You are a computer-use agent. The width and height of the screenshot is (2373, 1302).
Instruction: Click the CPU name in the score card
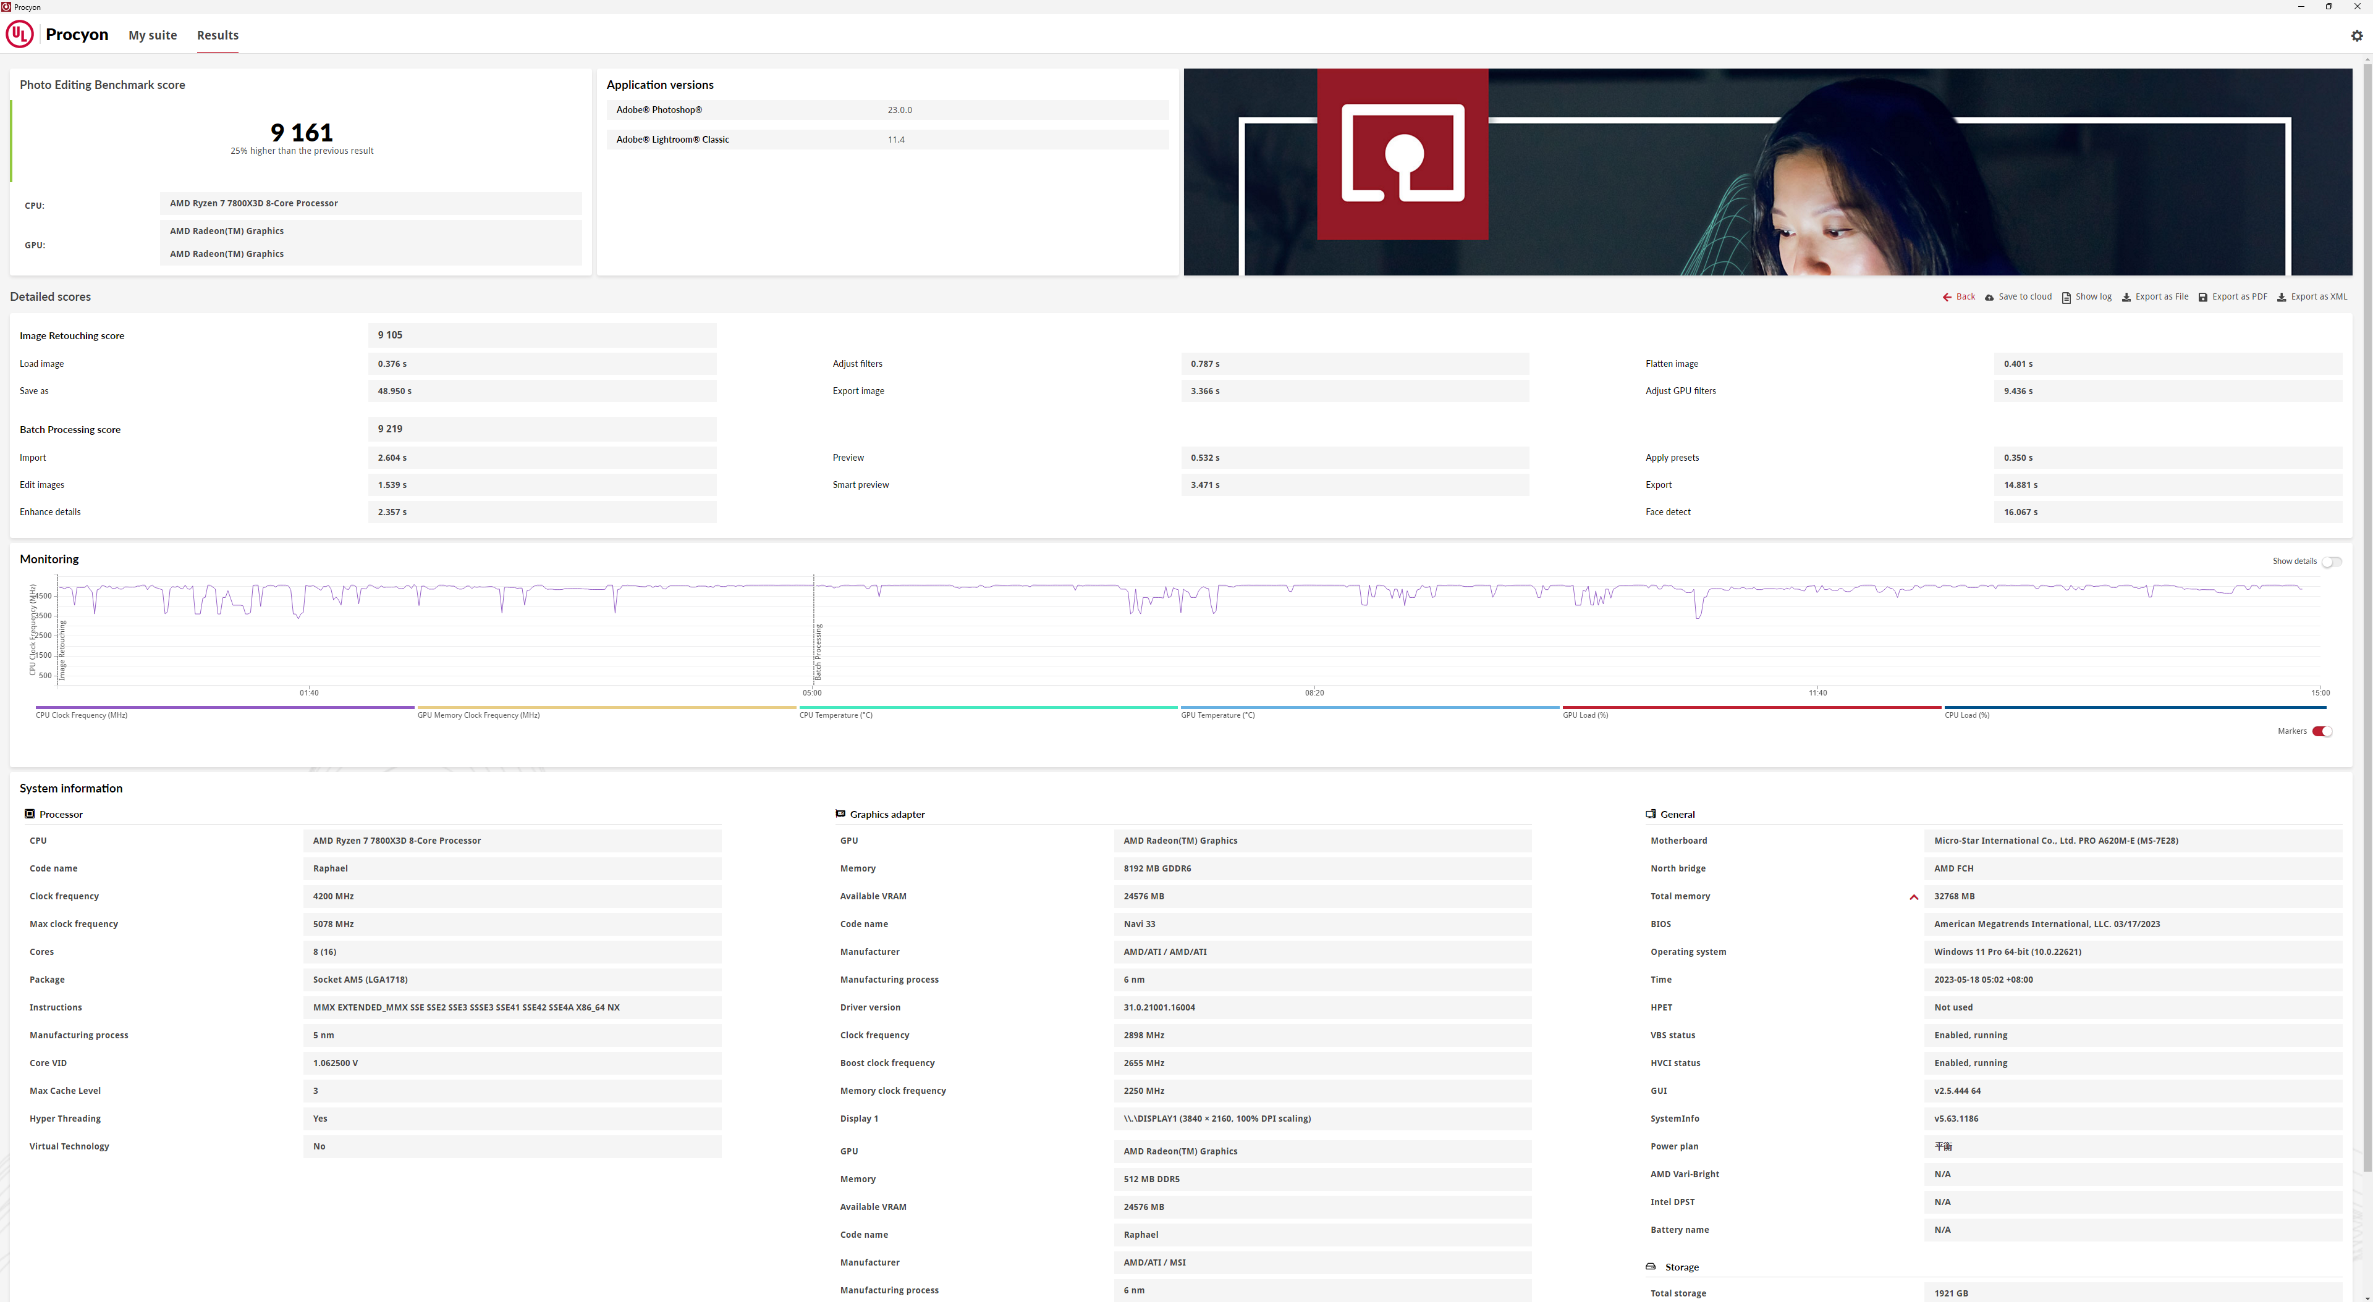371,203
